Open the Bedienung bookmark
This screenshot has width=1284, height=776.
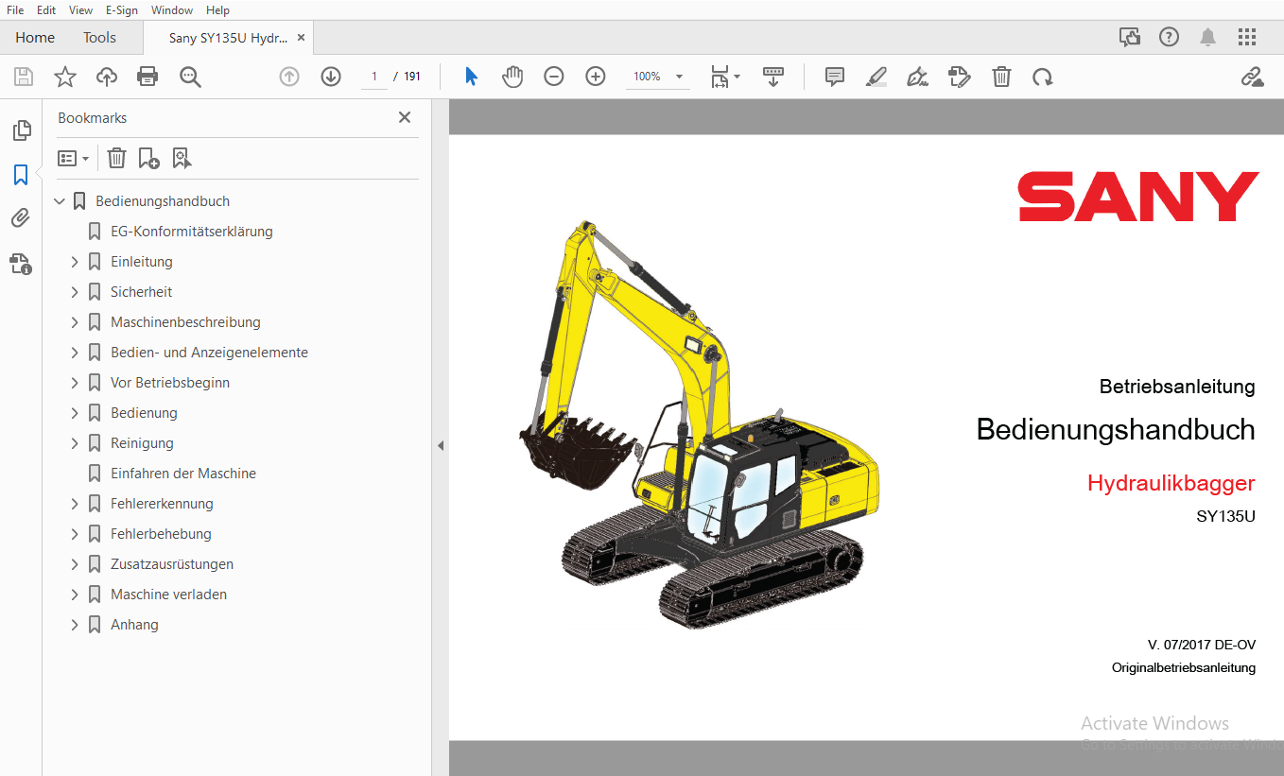click(144, 413)
